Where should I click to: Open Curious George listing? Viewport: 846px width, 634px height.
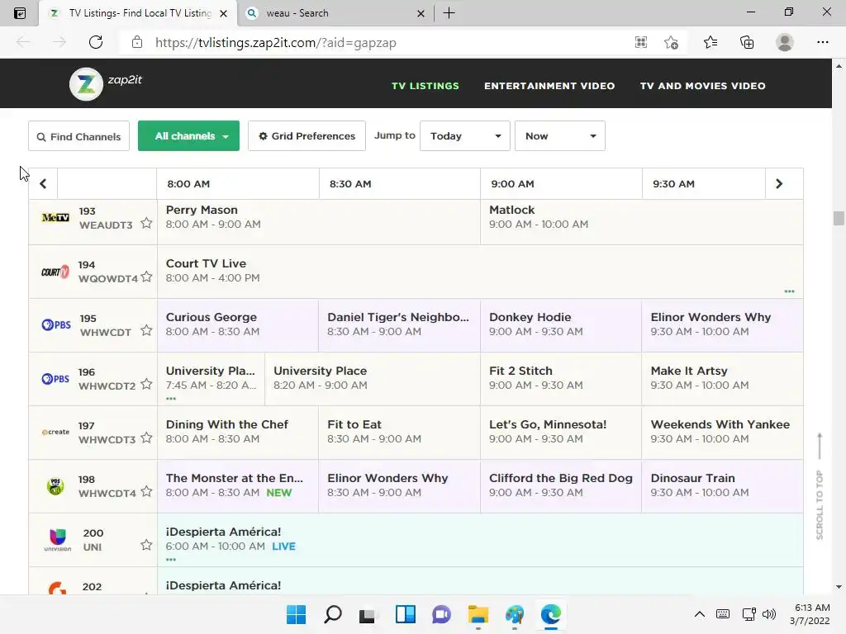coord(238,325)
